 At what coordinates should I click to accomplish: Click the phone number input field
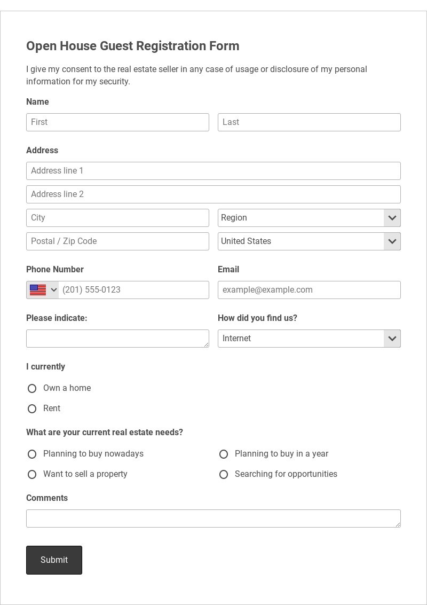click(133, 290)
